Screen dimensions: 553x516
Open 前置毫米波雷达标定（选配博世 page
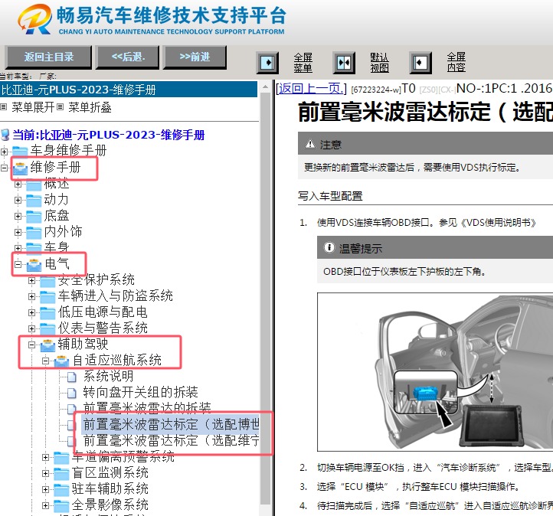pos(171,424)
